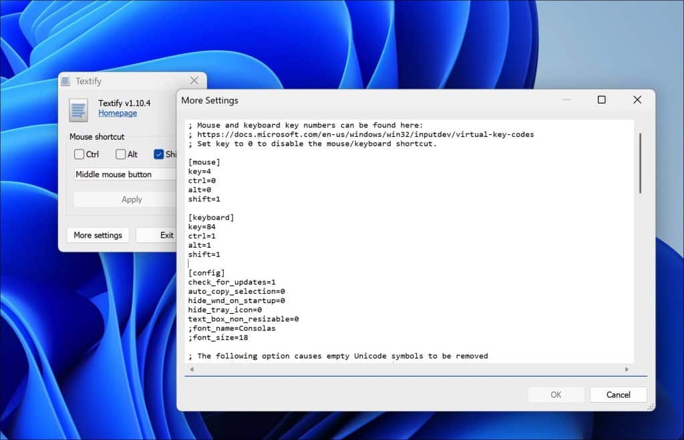Click the Mouse shortcut group label
Image resolution: width=684 pixels, height=440 pixels.
coord(97,136)
